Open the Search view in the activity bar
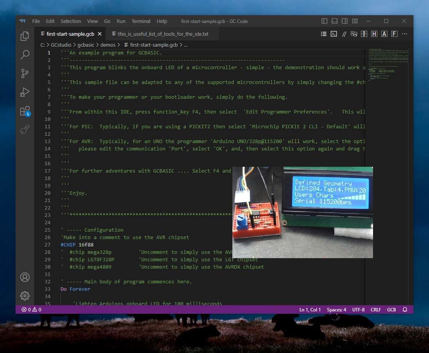This screenshot has width=429, height=353. click(24, 55)
